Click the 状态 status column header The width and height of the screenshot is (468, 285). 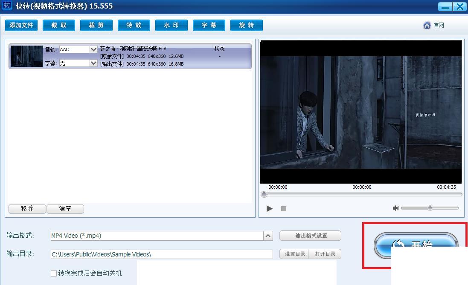point(219,49)
